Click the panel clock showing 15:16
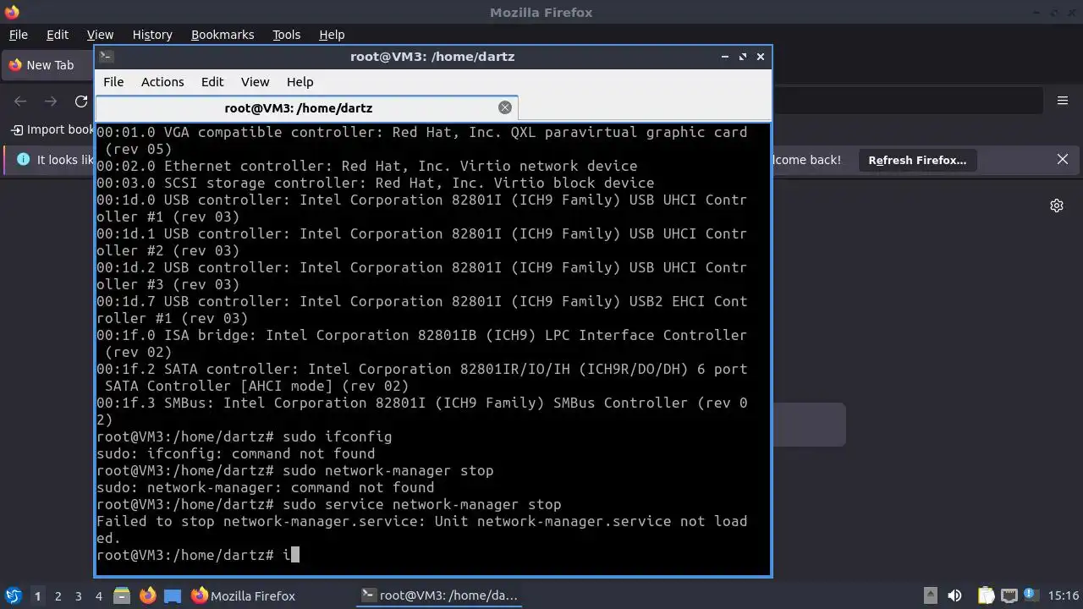The width and height of the screenshot is (1083, 609). click(1063, 595)
